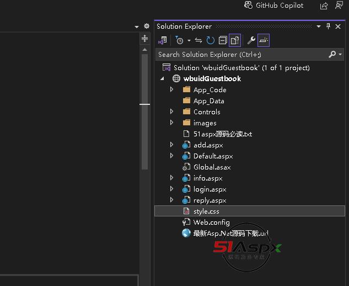
Task: Open editor gear settings icon
Action: point(147,27)
